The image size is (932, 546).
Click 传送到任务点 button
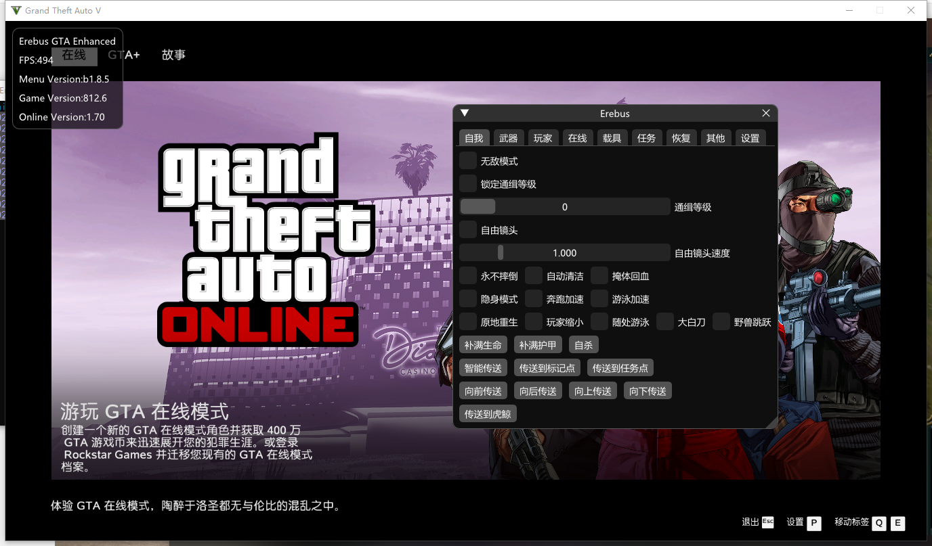620,368
